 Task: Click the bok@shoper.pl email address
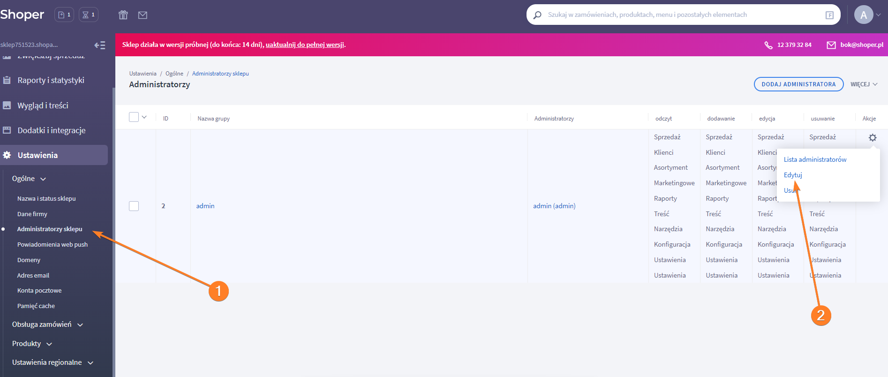pos(862,45)
